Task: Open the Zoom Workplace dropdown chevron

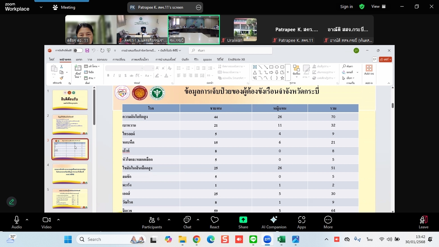Action: click(41, 7)
